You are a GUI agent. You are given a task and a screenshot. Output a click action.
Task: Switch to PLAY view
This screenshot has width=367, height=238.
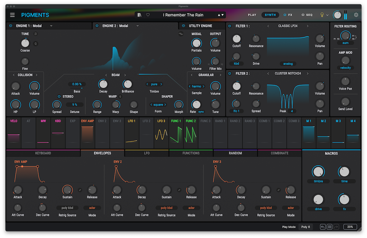(x=252, y=15)
